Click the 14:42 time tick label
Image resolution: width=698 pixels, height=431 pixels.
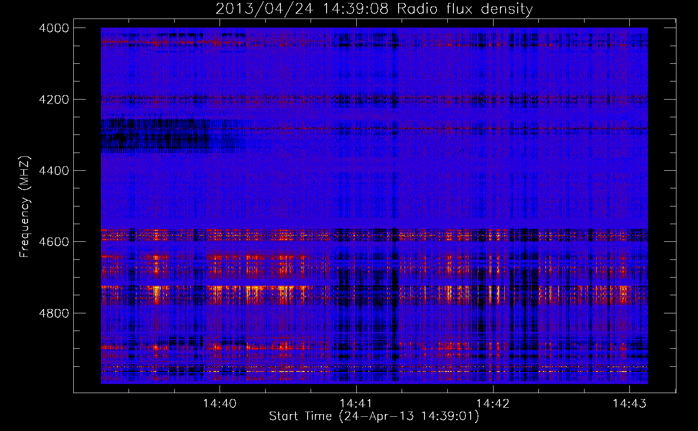coord(493,403)
